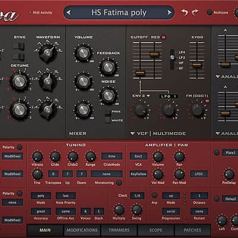Open the Progression 'serial' selector
The image size is (238, 238).
pos(171,211)
